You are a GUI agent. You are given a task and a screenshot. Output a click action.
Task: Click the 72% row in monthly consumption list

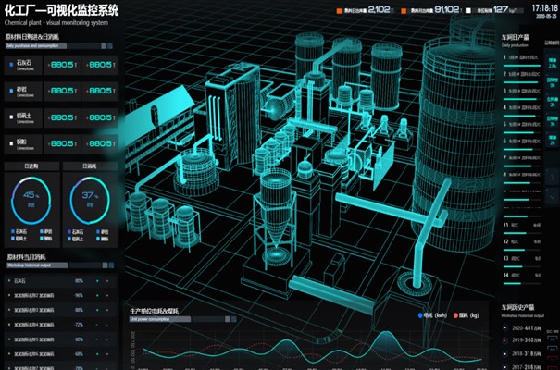(61, 325)
